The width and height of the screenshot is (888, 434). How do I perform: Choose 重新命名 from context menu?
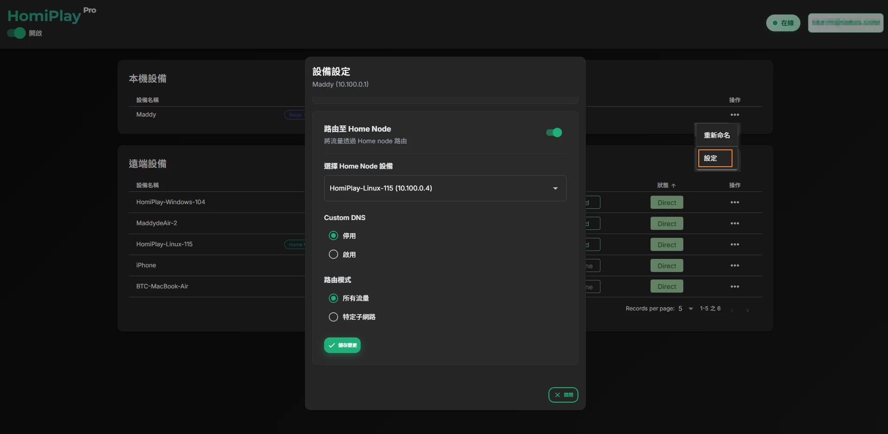coord(717,135)
